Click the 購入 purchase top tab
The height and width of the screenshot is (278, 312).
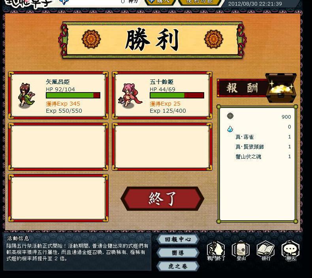click(x=160, y=2)
